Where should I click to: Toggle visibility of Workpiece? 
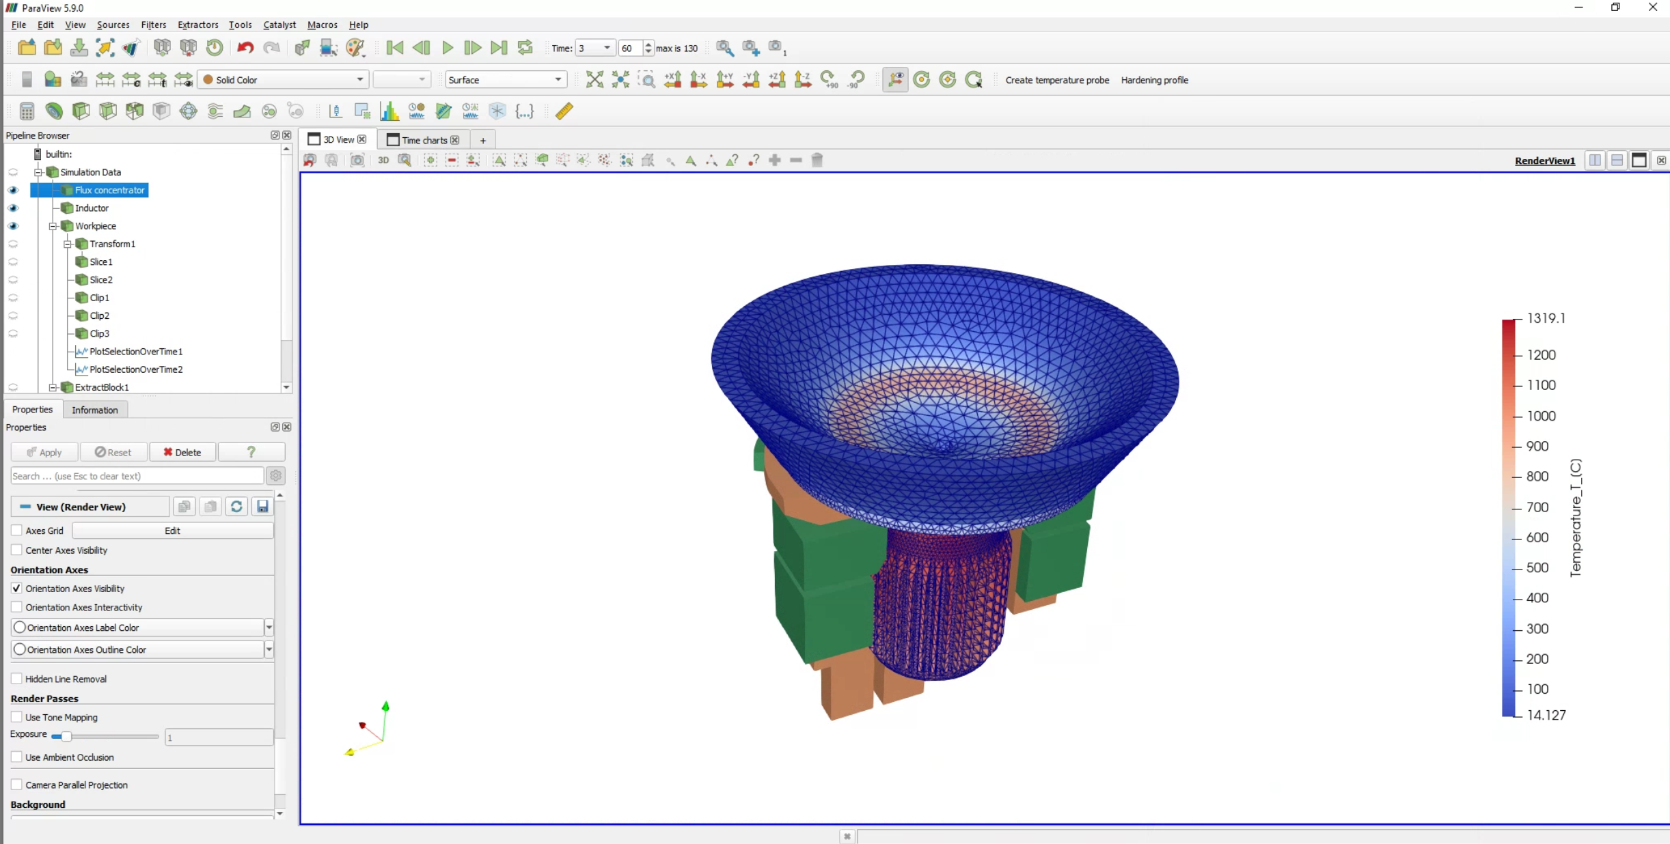click(x=13, y=226)
